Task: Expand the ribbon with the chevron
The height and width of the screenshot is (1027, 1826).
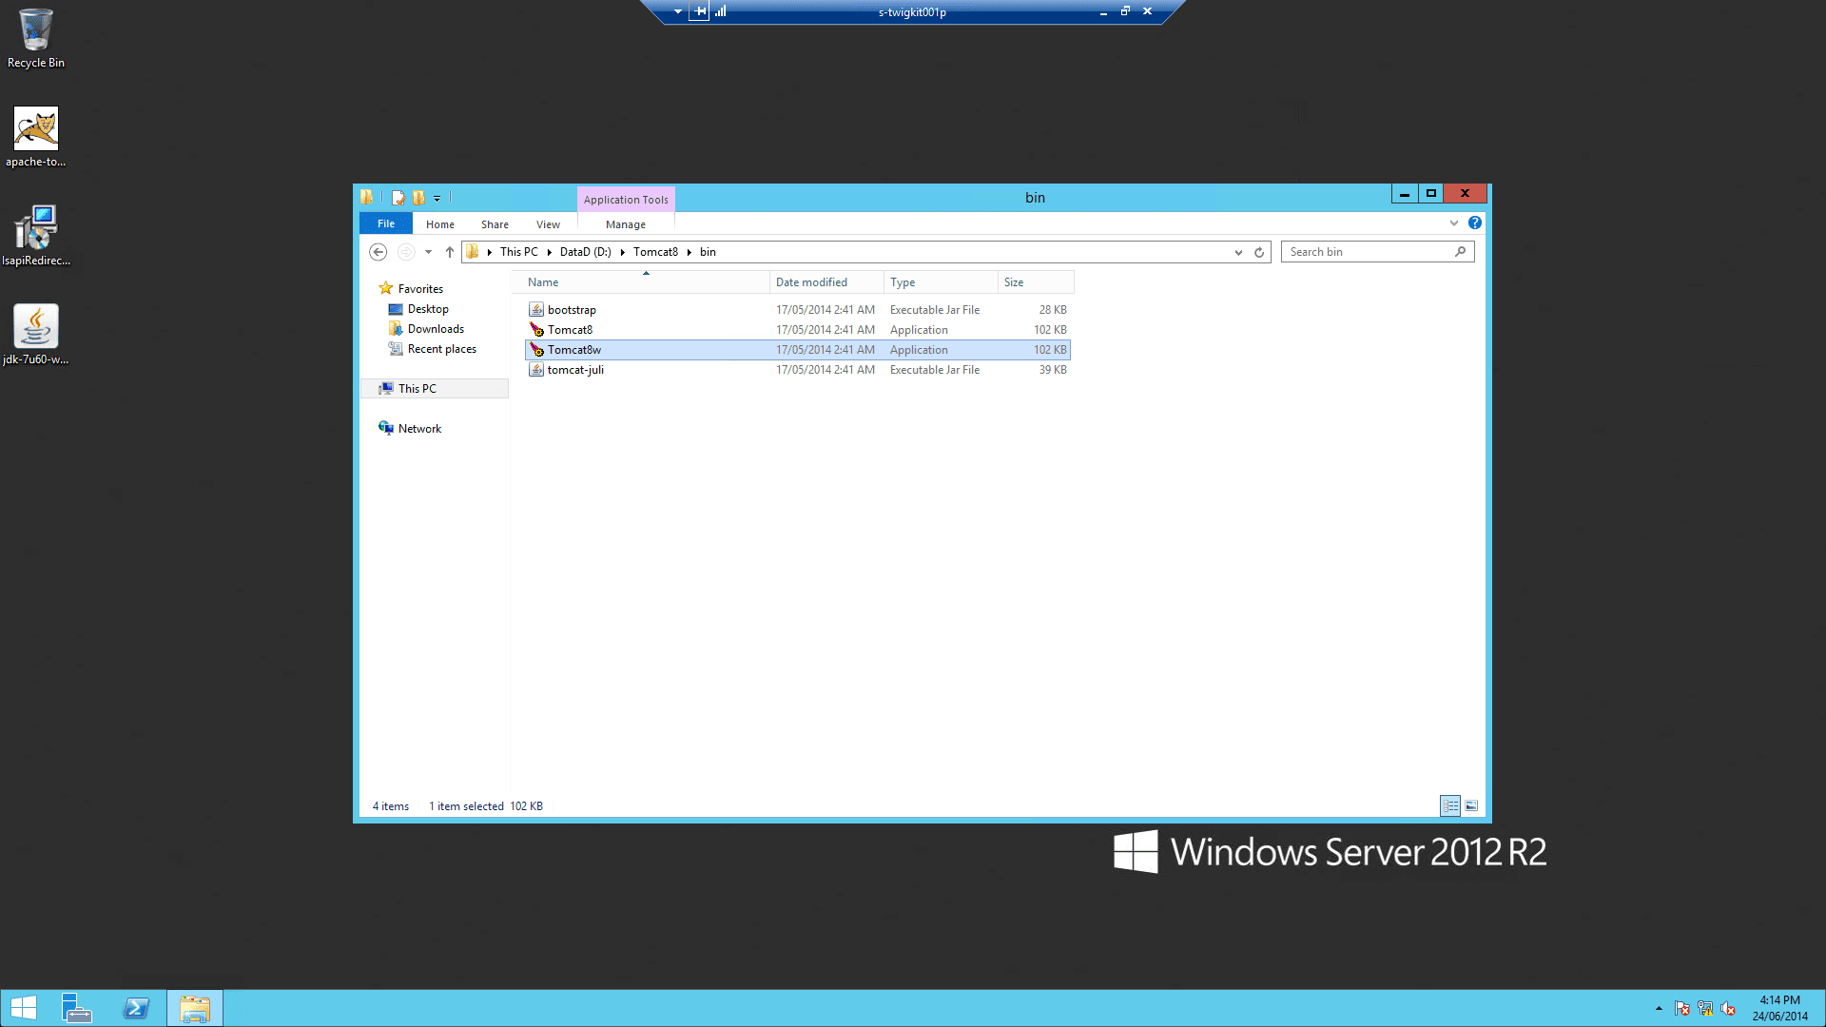Action: pyautogui.click(x=1453, y=223)
